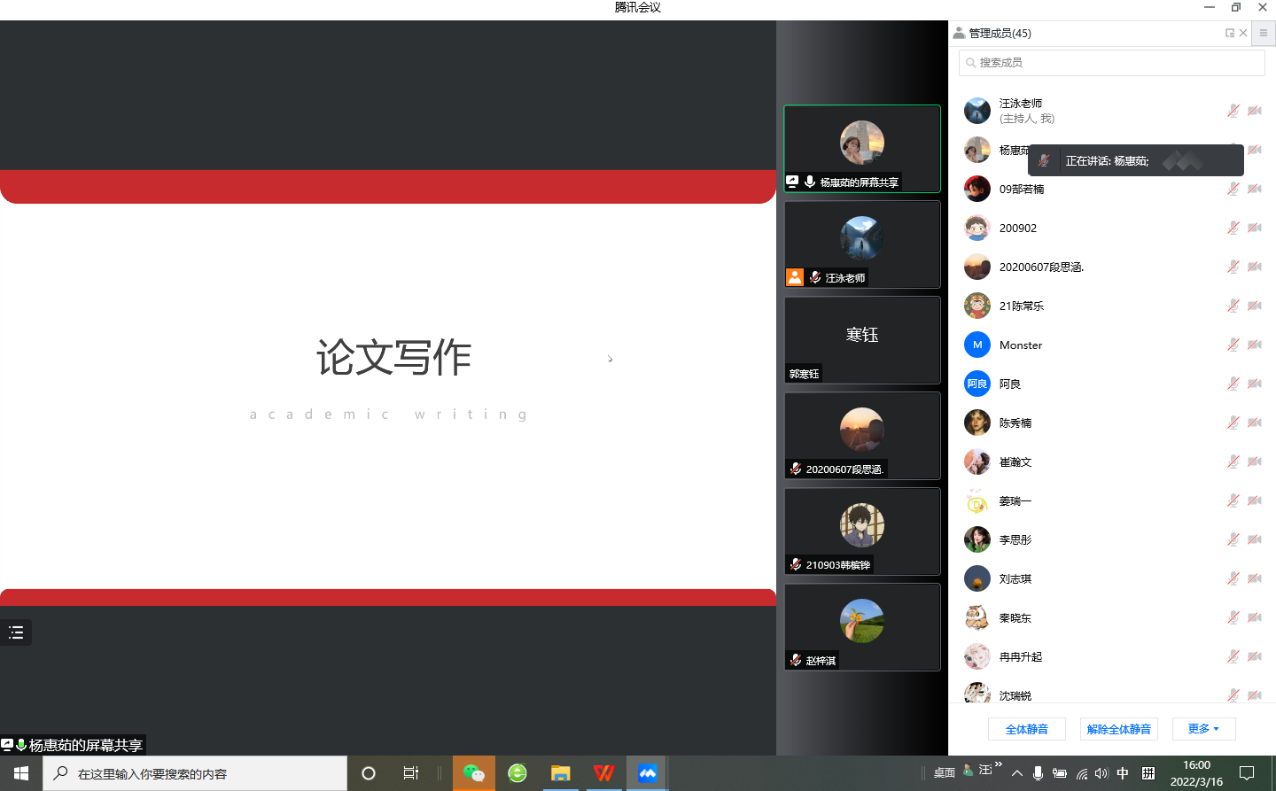
Task: Open WeChat from the taskbar
Action: click(473, 773)
